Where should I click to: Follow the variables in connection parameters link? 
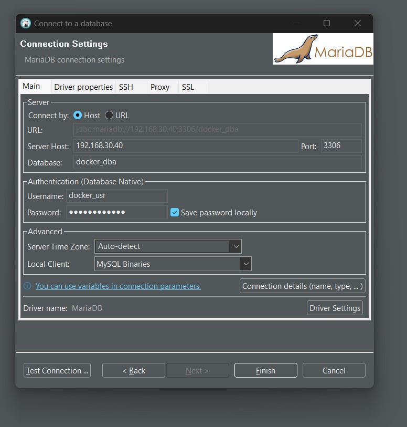tap(118, 286)
